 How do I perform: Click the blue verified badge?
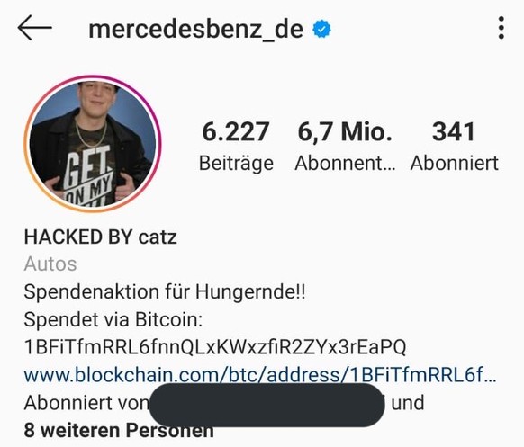[321, 29]
